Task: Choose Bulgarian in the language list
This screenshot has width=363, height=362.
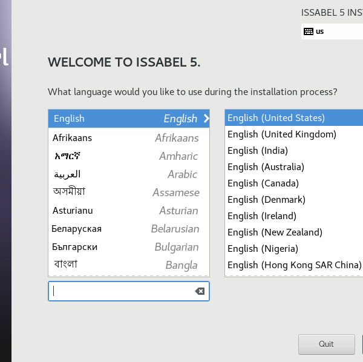Action: coord(128,247)
